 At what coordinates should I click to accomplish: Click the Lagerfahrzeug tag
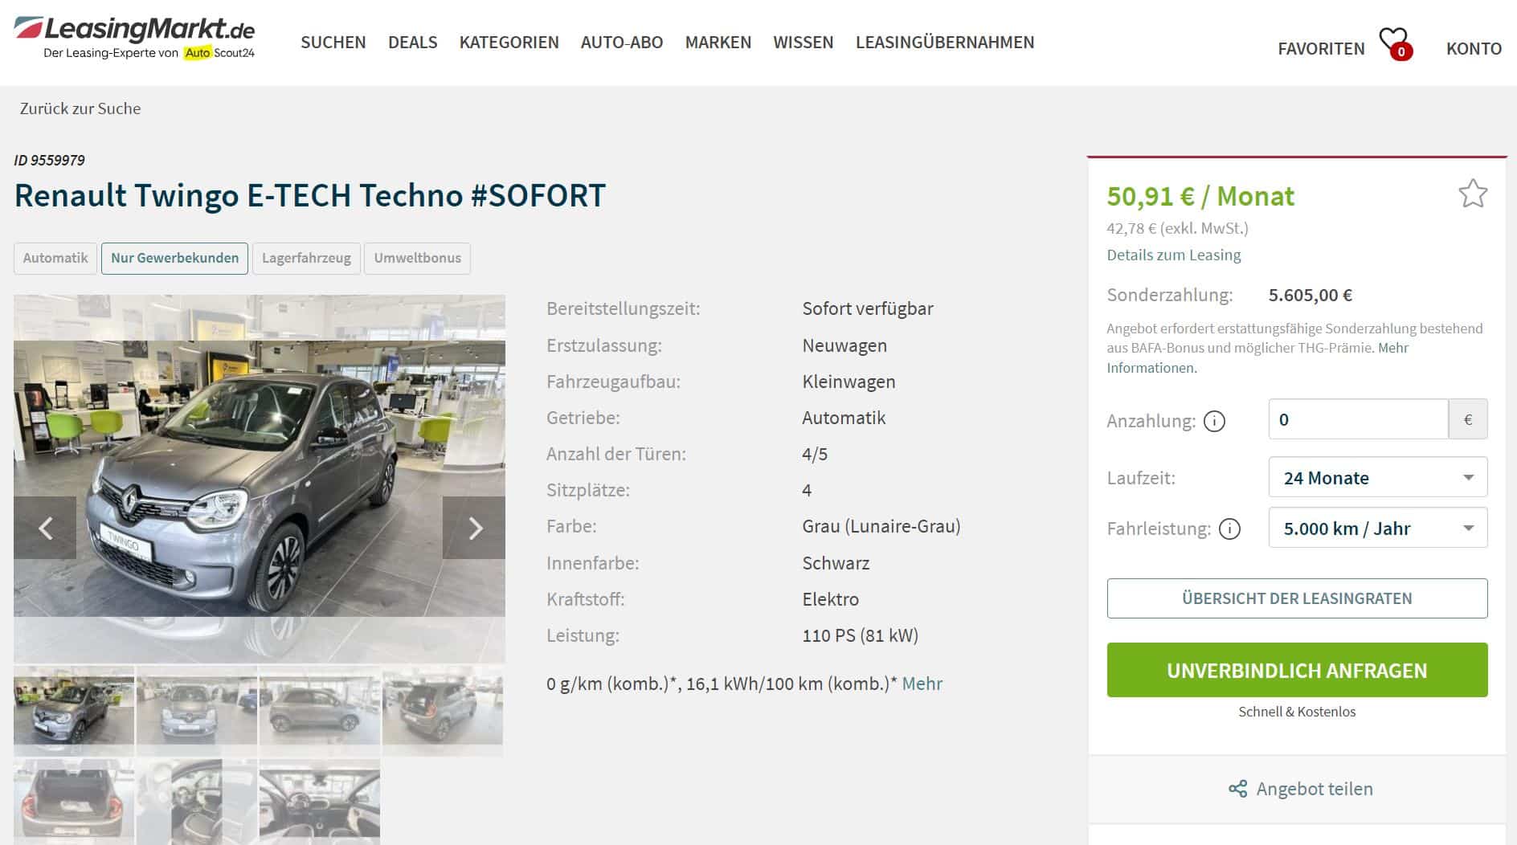pyautogui.click(x=306, y=258)
